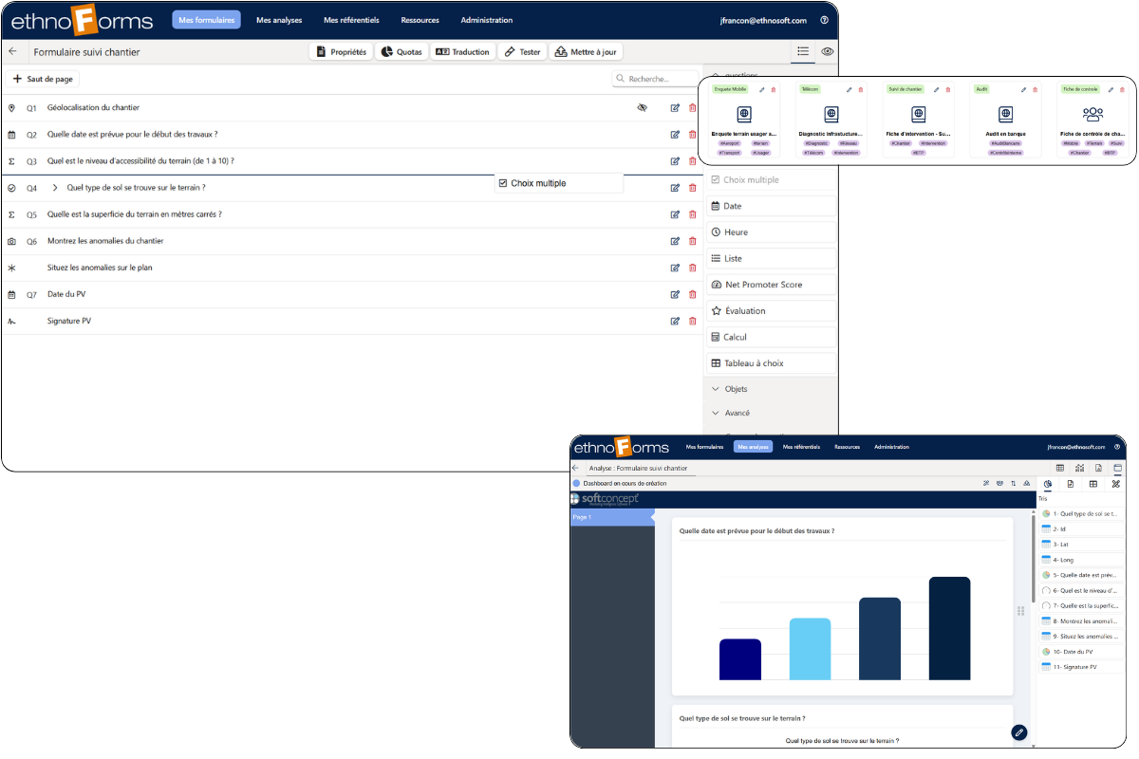The width and height of the screenshot is (1139, 759).
Task: Edit question Q2 with the pencil icon
Action: point(675,135)
